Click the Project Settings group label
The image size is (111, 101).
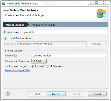(x=14, y=51)
